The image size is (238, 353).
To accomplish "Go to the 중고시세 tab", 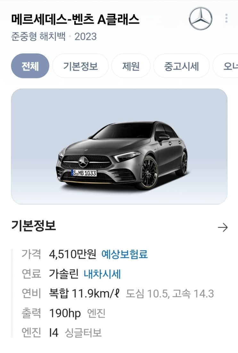I will click(x=182, y=66).
